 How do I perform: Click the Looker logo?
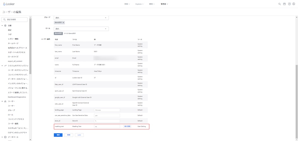click(8, 4)
